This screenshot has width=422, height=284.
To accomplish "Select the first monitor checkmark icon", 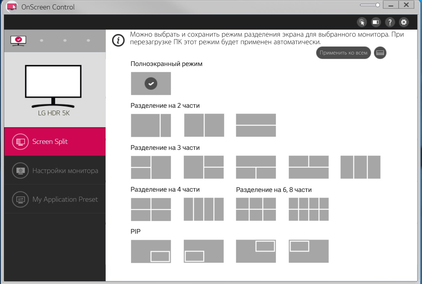I will click(18, 41).
